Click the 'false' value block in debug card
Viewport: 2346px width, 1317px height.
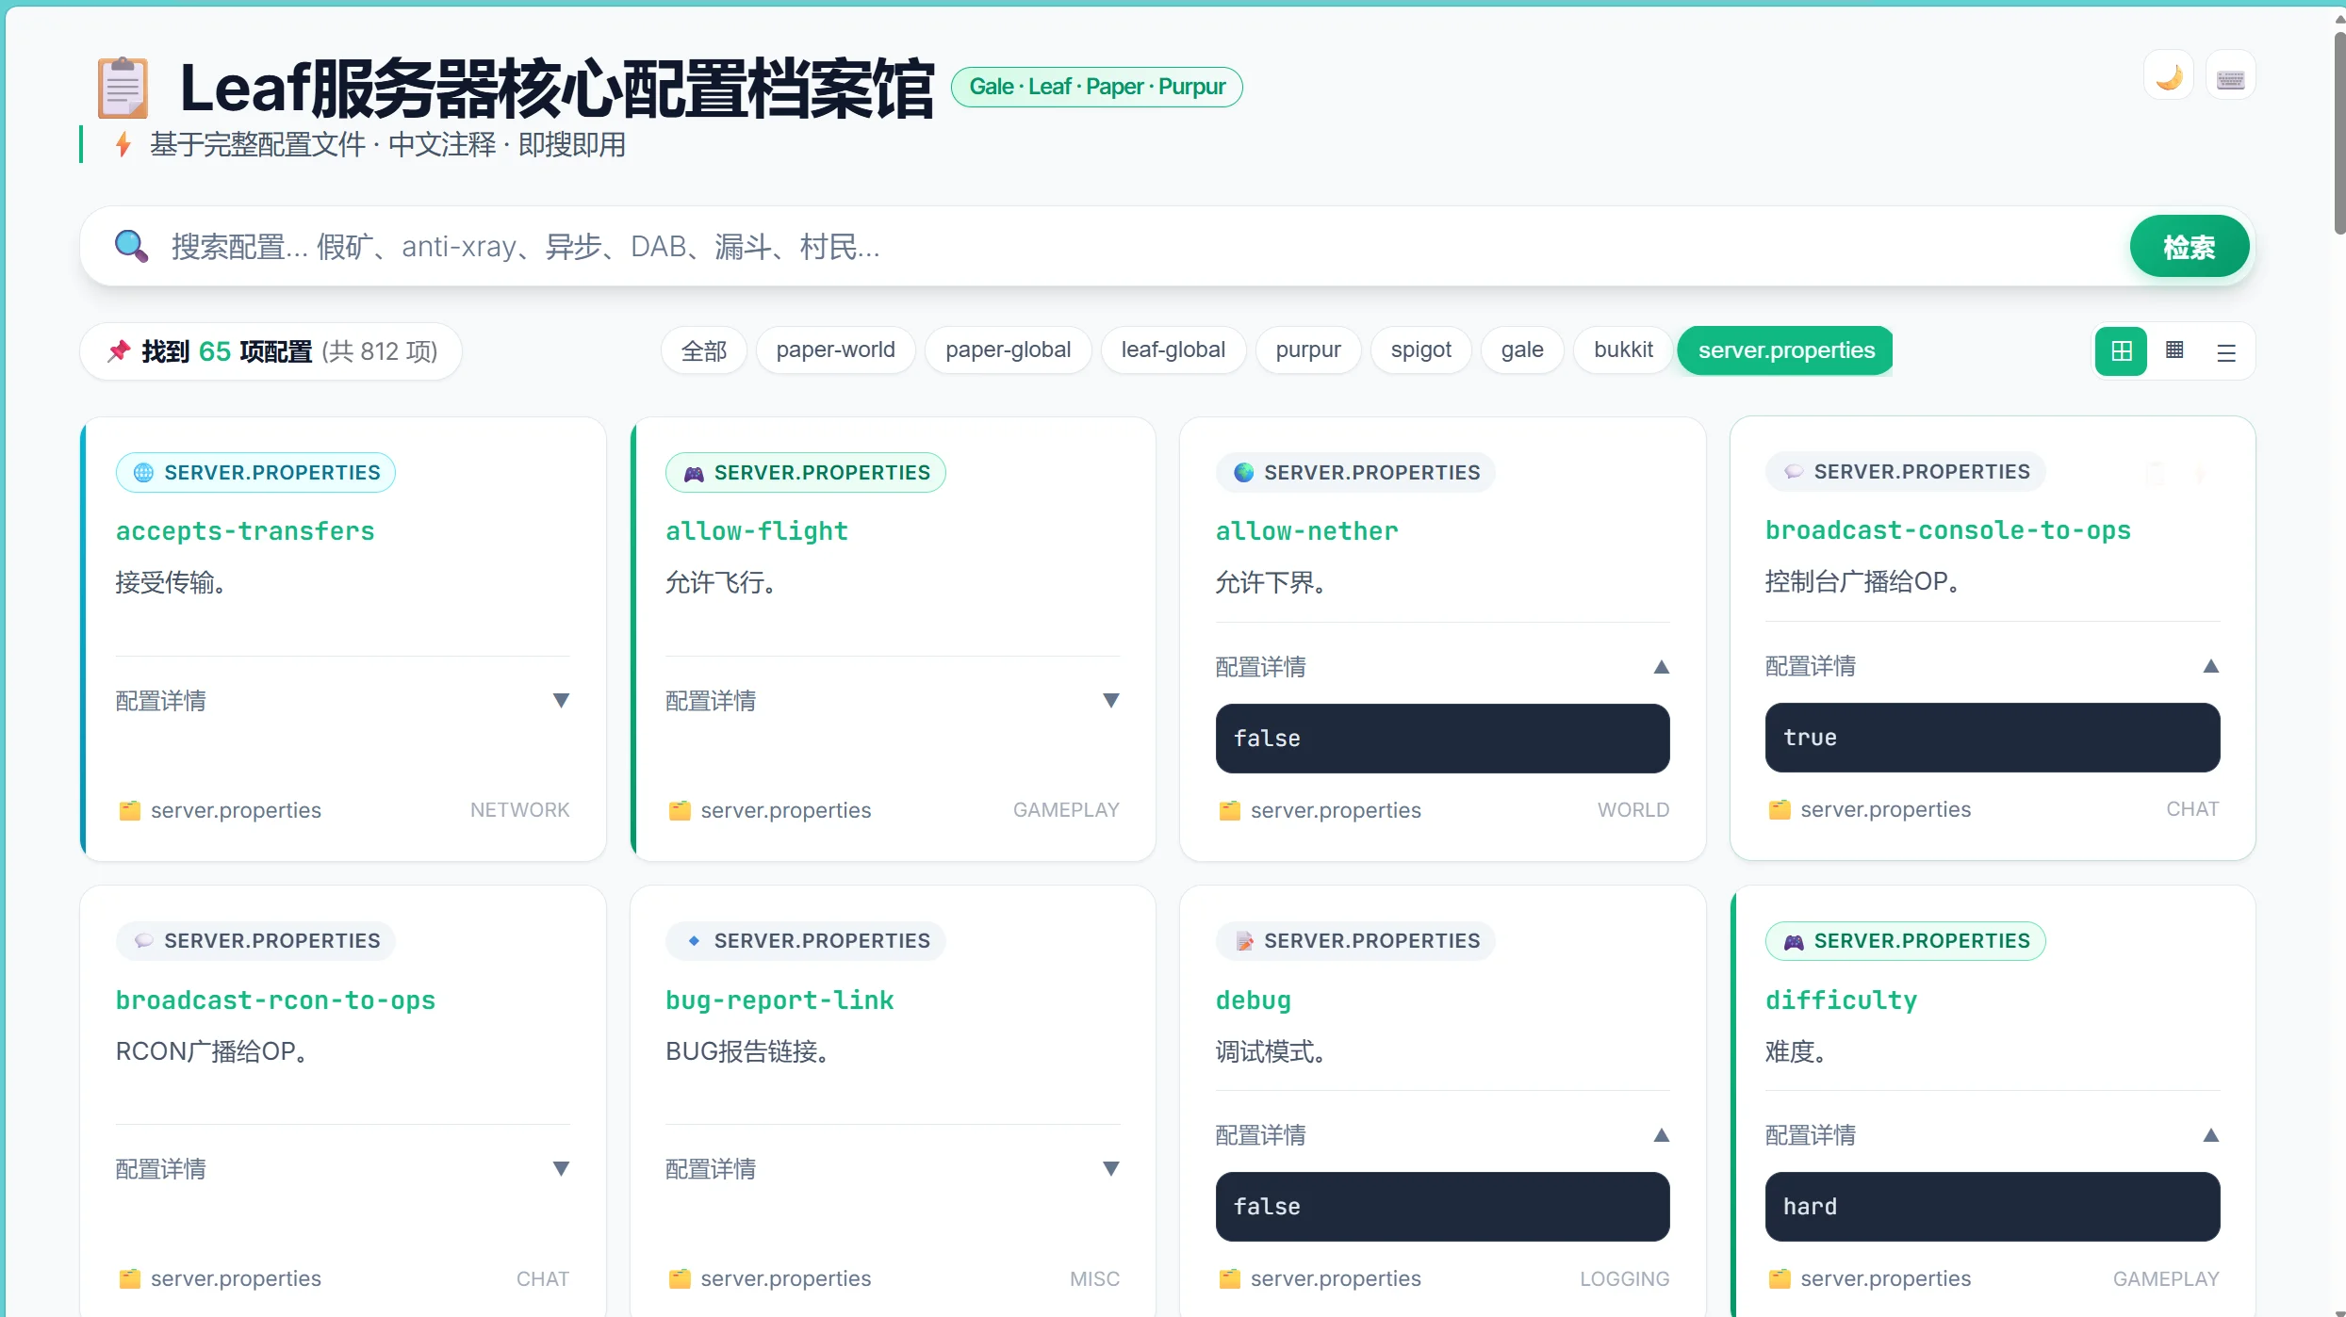point(1442,1207)
